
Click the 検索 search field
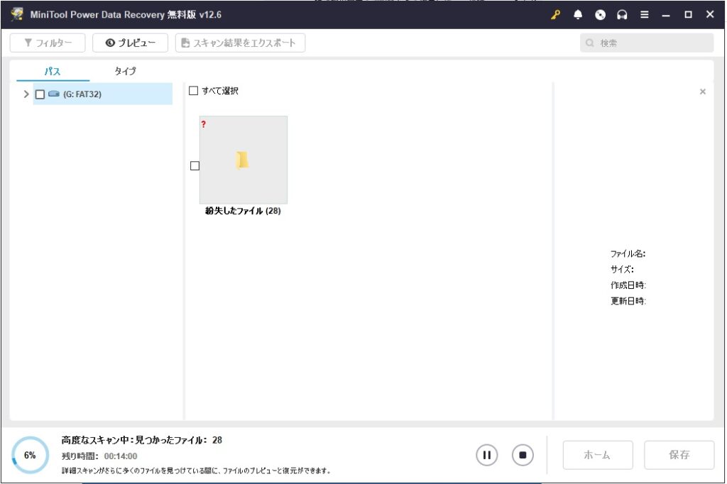click(x=647, y=43)
